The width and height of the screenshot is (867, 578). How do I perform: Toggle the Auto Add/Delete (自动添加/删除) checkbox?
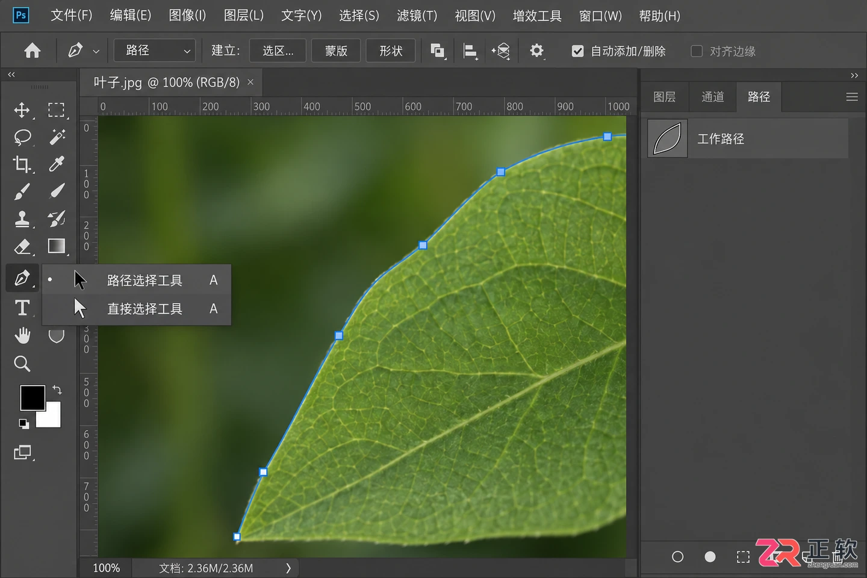tap(577, 51)
